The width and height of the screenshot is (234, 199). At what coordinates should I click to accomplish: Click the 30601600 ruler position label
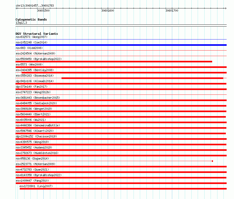[108, 11]
